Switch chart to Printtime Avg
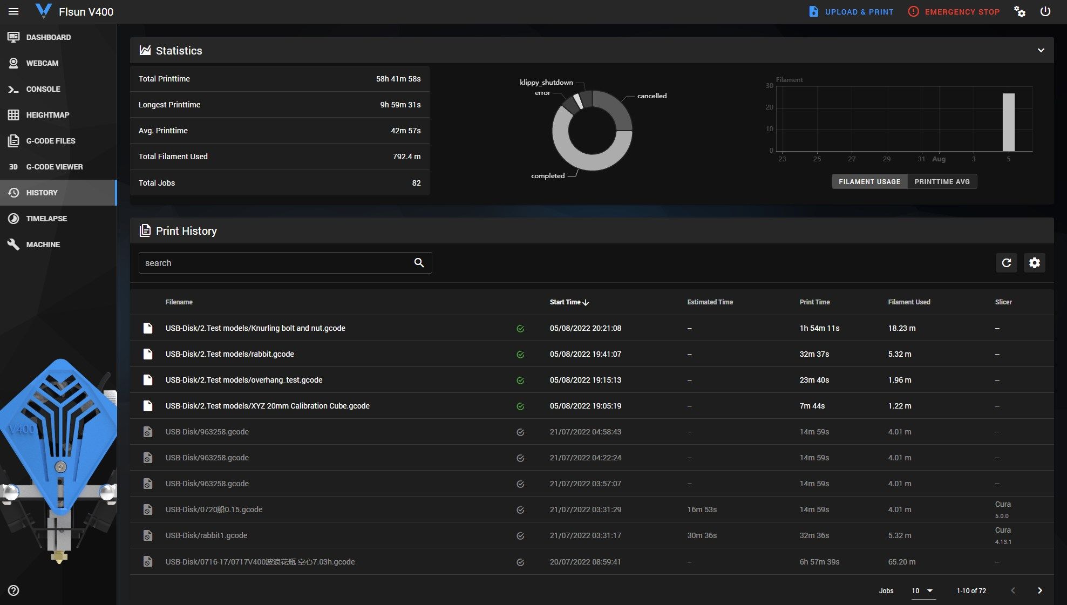 click(x=942, y=182)
